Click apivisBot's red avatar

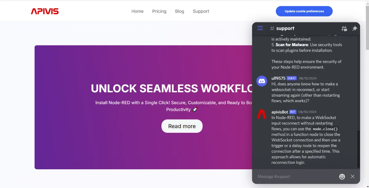click(262, 115)
